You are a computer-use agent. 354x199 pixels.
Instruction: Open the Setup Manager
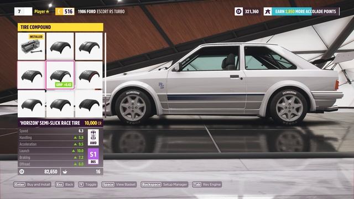[x=175, y=184]
